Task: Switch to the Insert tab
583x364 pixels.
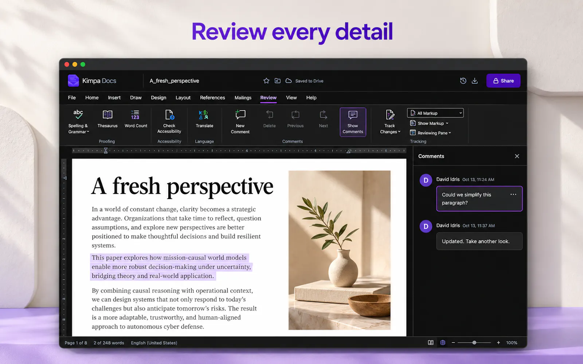Action: click(114, 98)
